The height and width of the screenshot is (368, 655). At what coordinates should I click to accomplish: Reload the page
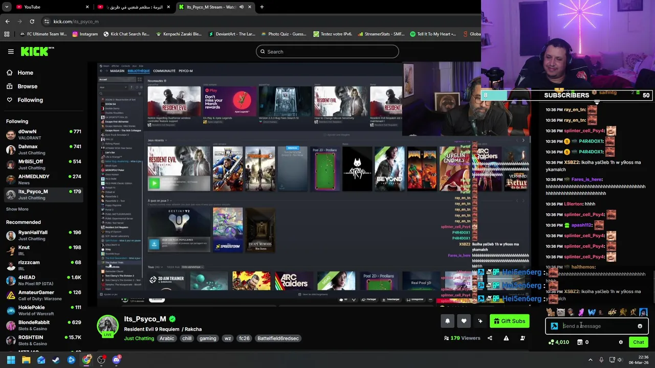tap(32, 21)
